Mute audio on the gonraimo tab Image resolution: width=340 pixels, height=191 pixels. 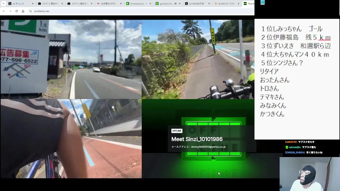point(176,4)
